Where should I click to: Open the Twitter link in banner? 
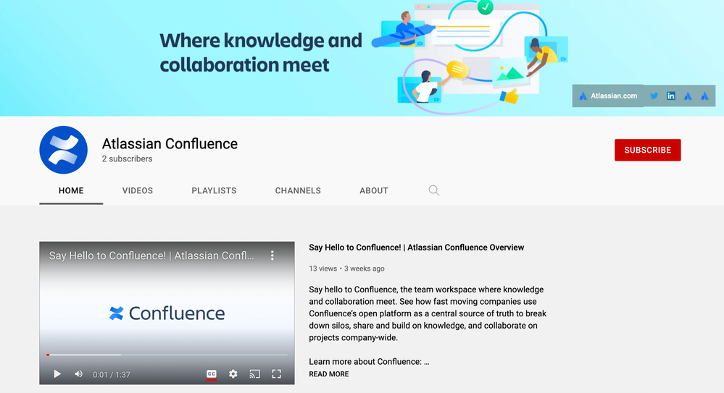click(654, 96)
